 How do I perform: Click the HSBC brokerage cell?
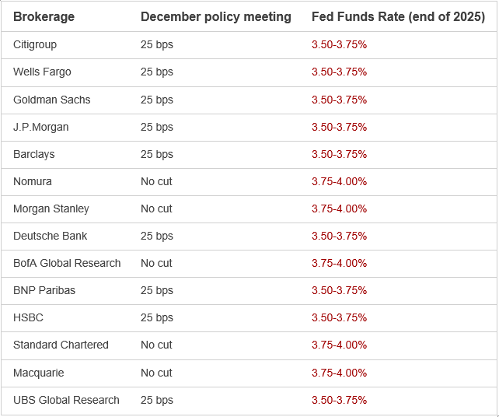(28, 317)
